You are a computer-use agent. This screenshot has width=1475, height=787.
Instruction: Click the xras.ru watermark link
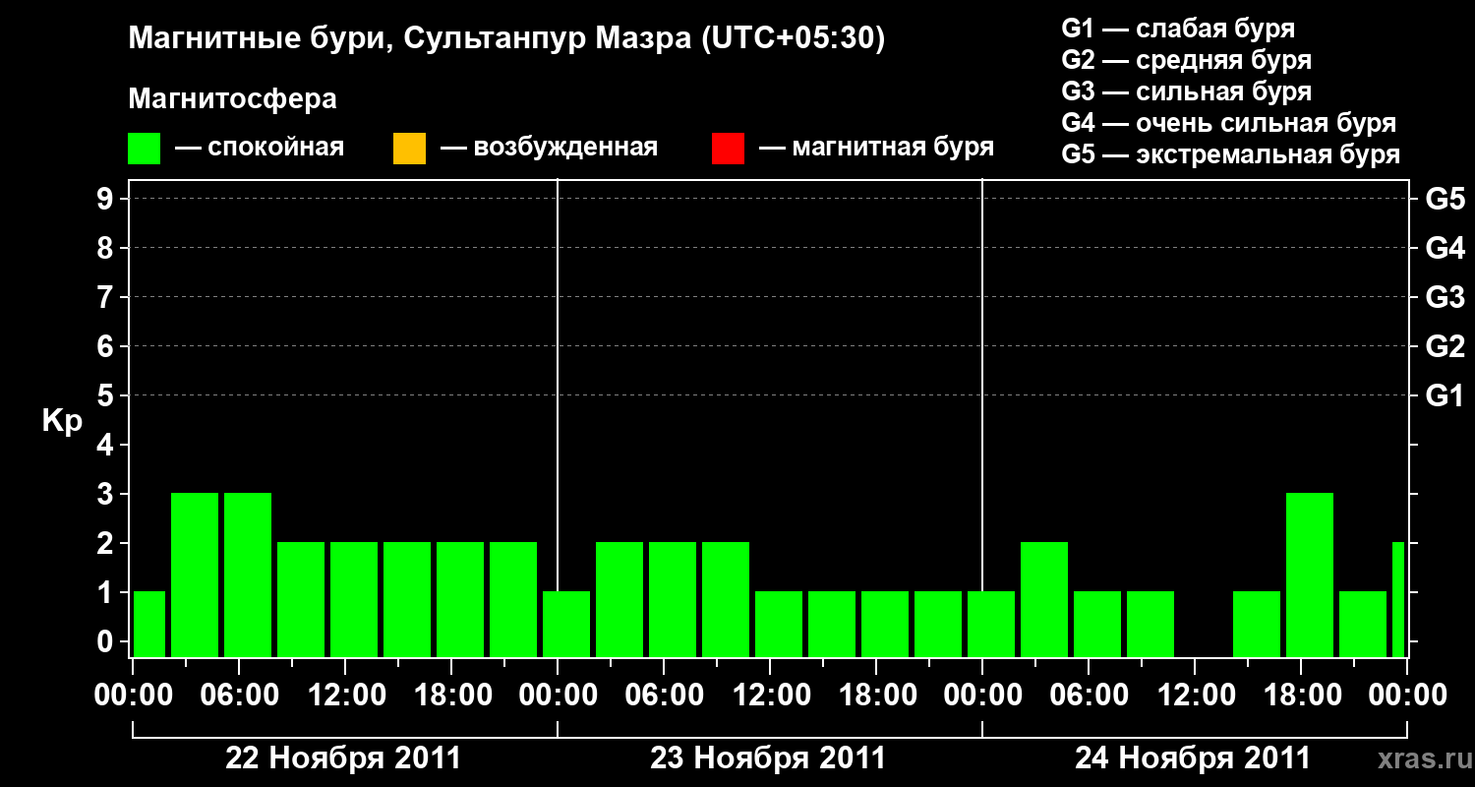tap(1420, 758)
